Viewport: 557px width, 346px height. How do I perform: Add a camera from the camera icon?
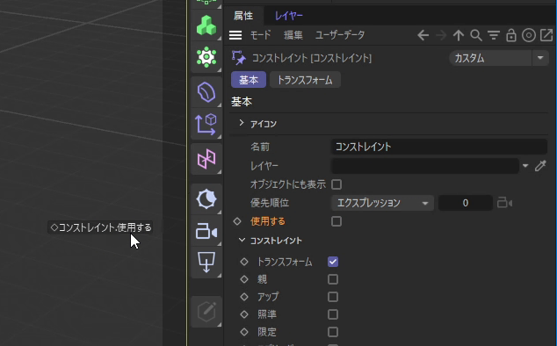click(x=206, y=231)
